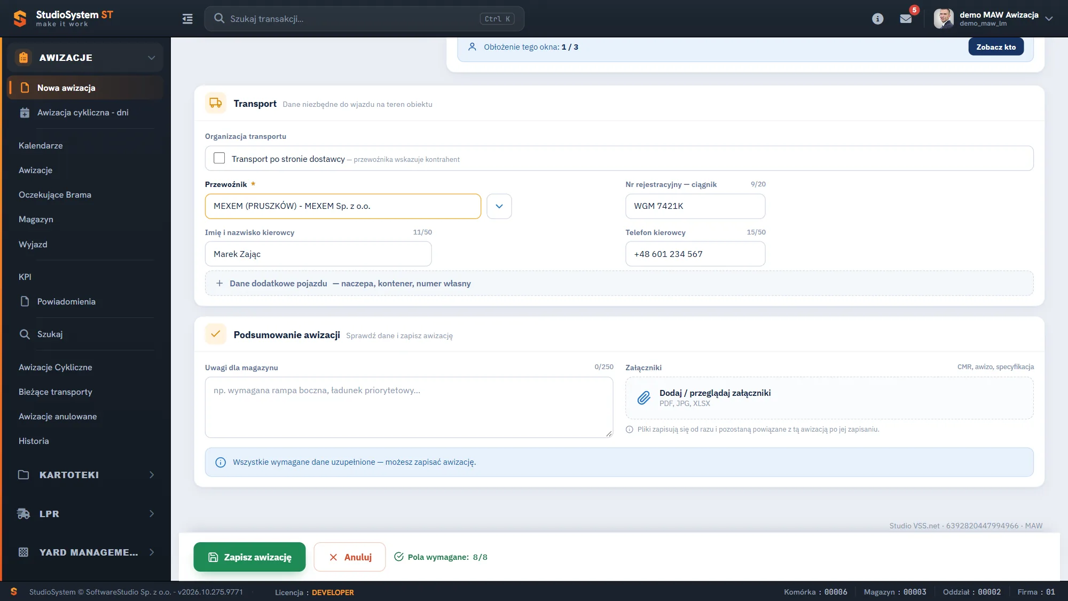Click the Zapisz awizację button
The height and width of the screenshot is (601, 1068).
click(x=249, y=557)
